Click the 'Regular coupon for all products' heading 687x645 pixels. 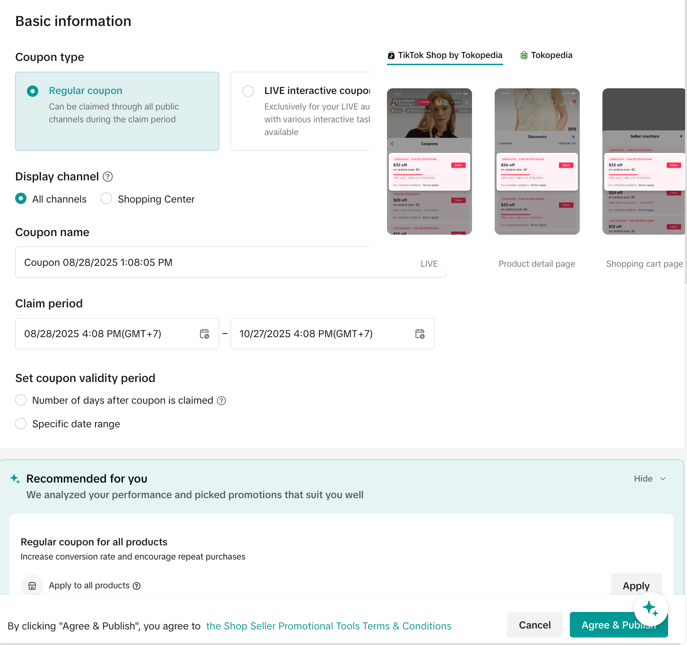(x=94, y=542)
